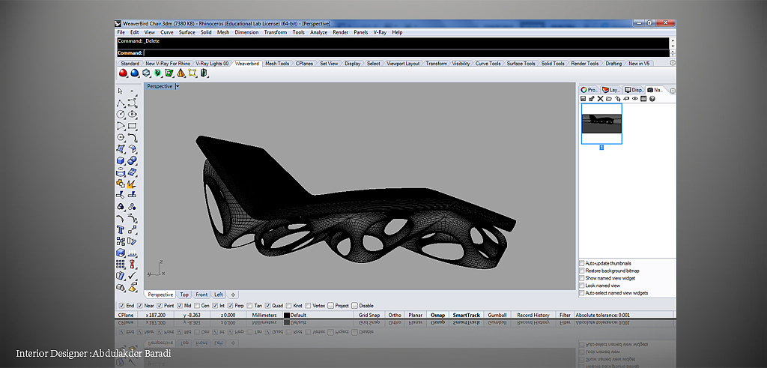Click the save icon in Named Views panel
This screenshot has width=767, height=368.
pyautogui.click(x=583, y=99)
